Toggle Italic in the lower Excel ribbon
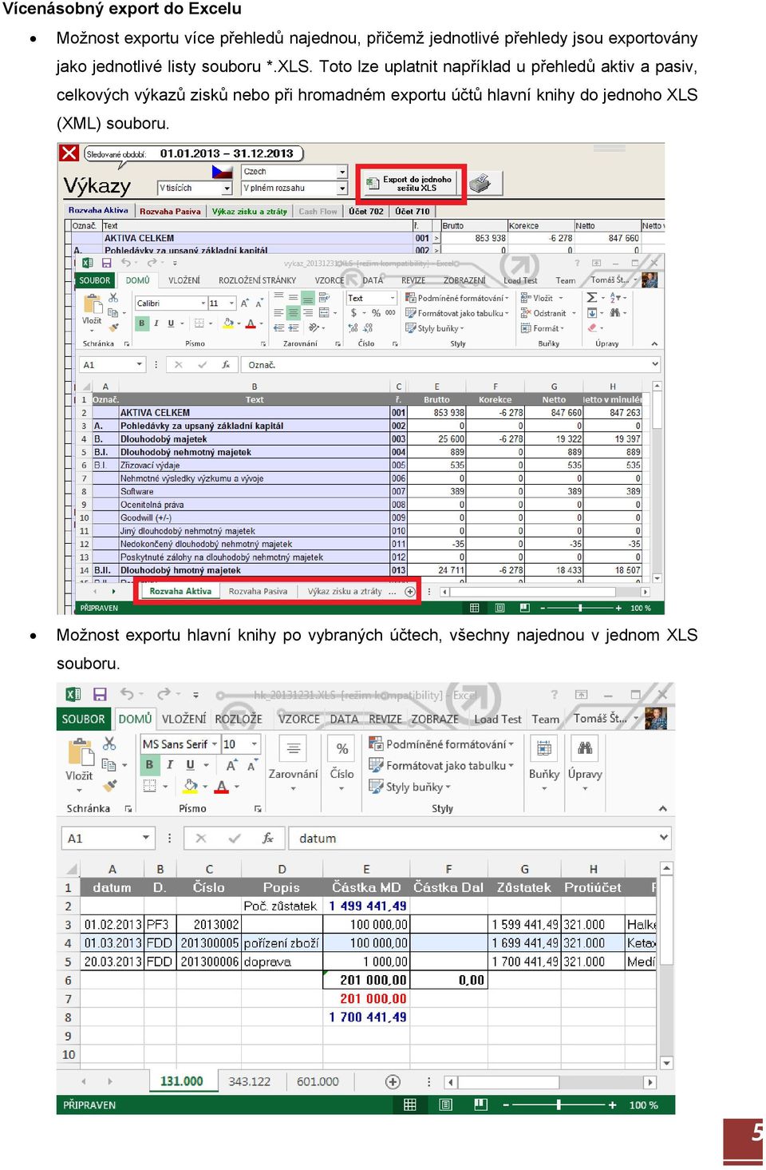 point(170,764)
